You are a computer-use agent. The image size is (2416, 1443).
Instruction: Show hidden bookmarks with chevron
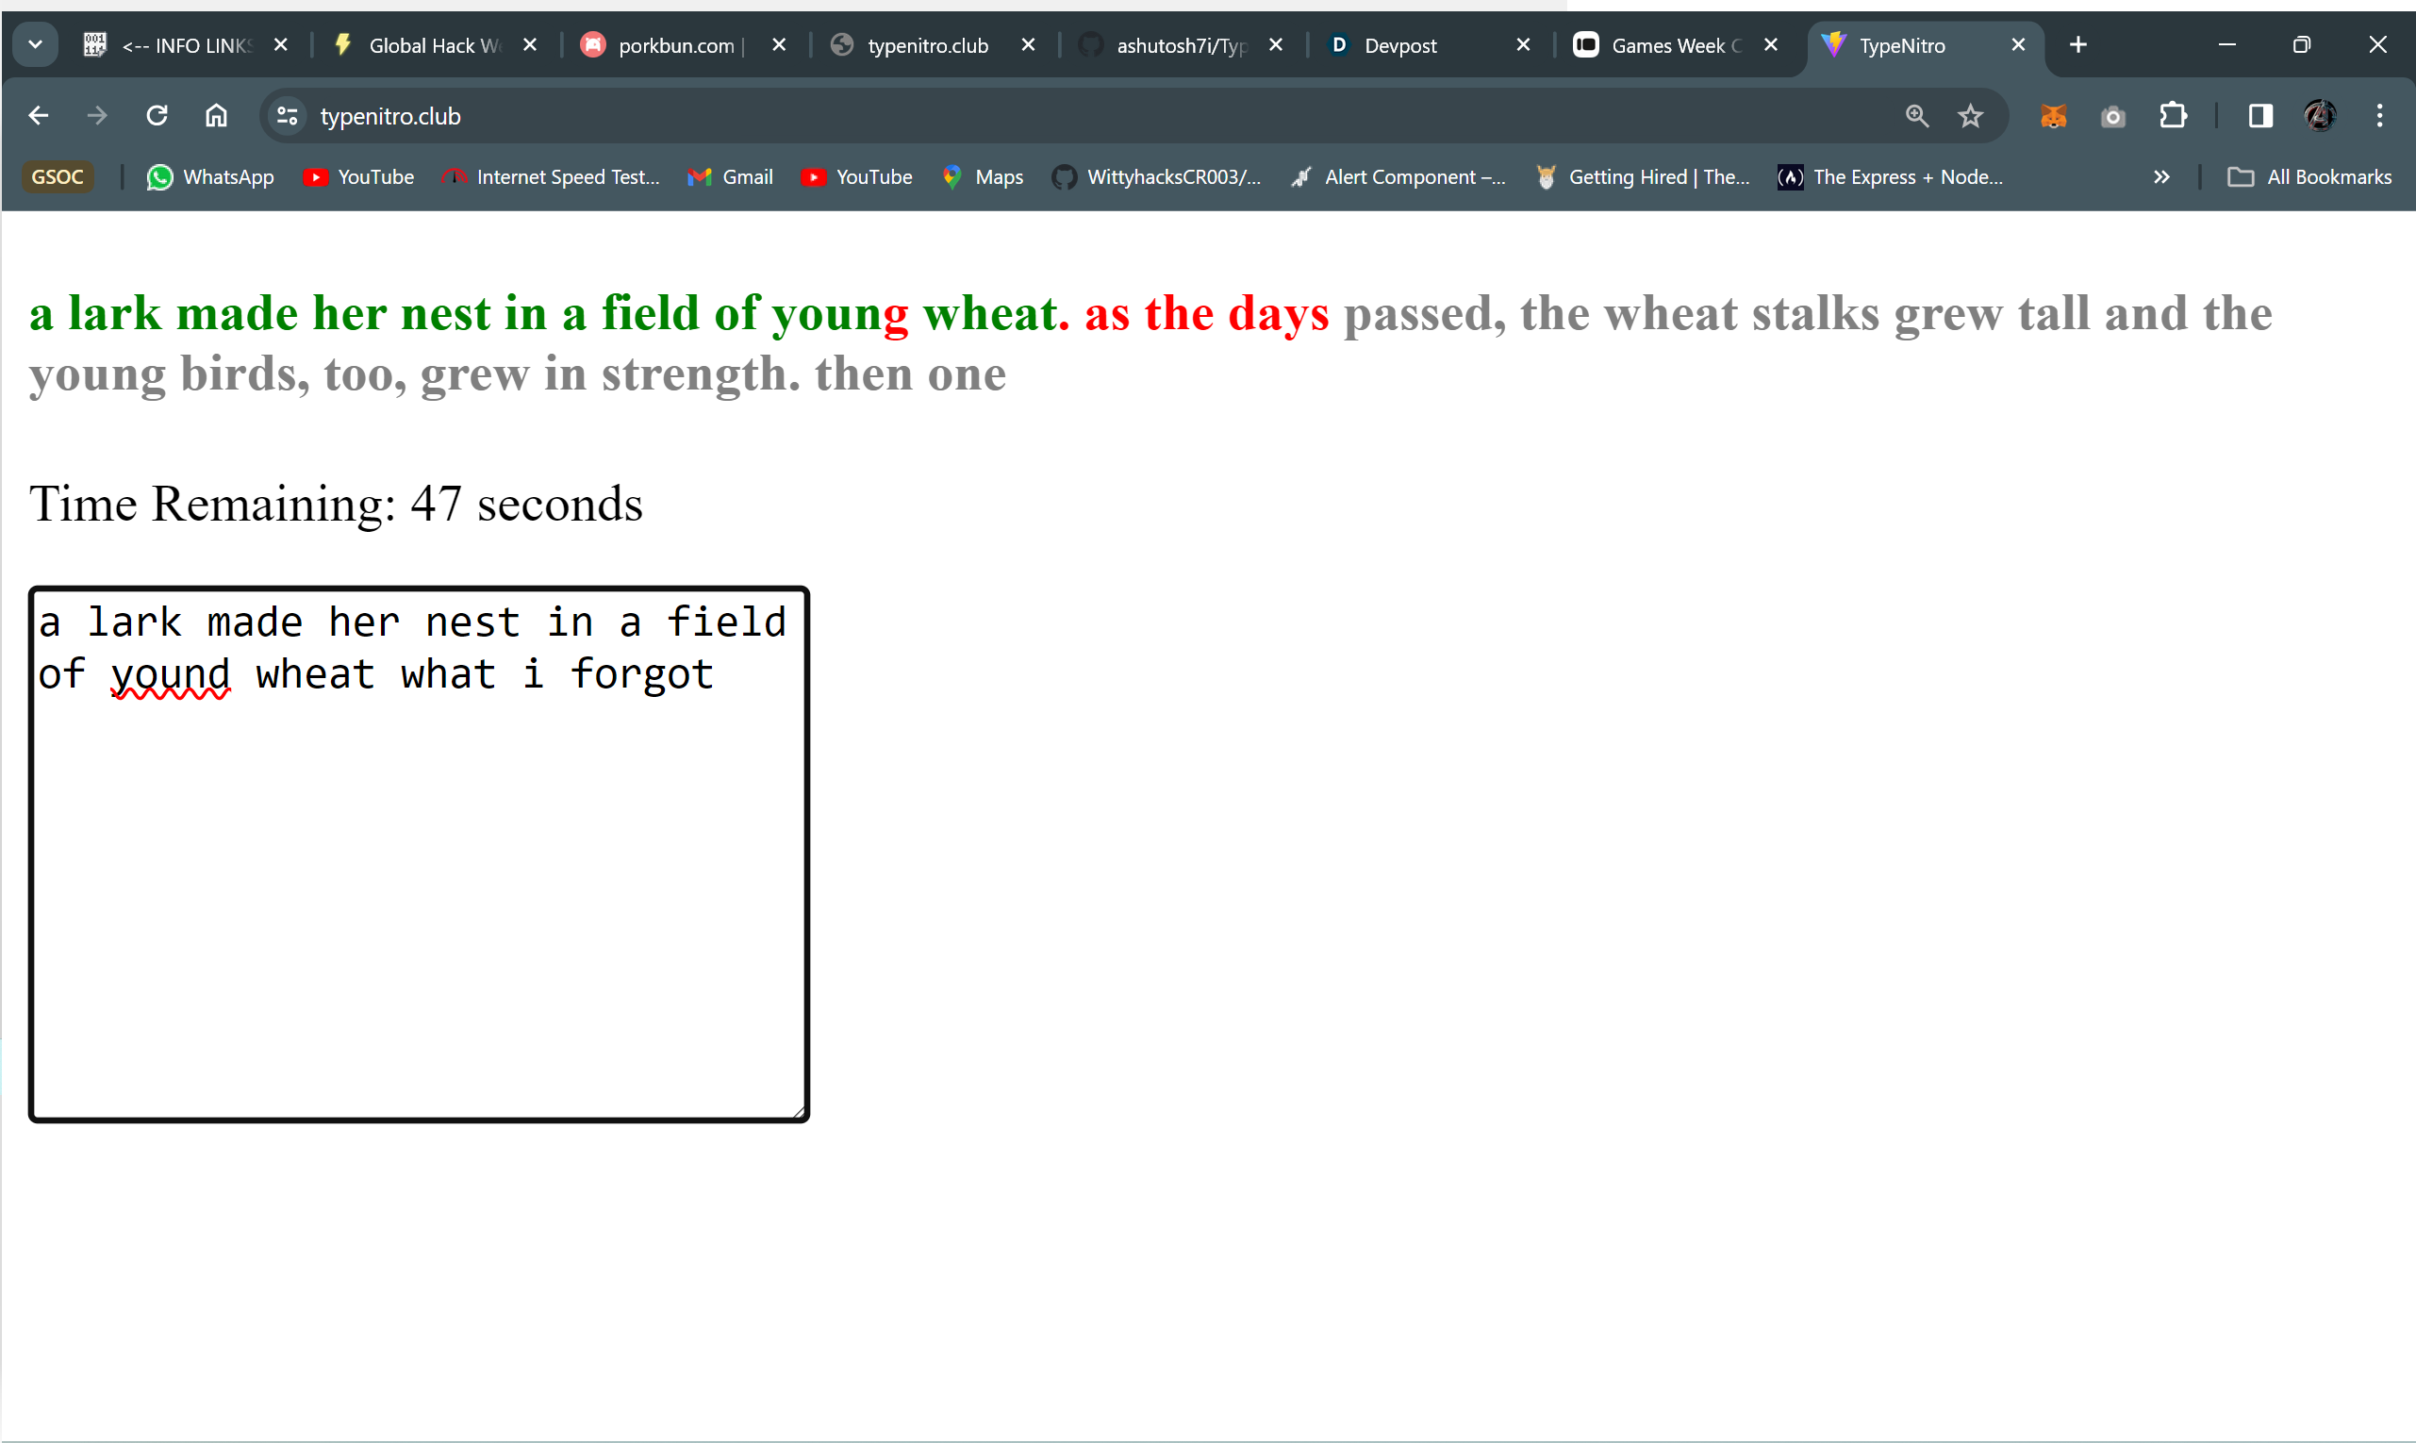(2160, 177)
